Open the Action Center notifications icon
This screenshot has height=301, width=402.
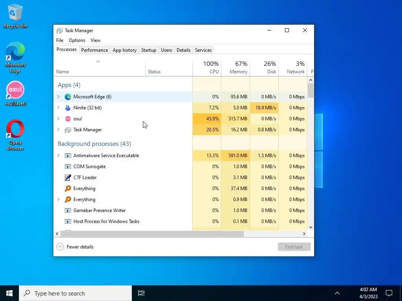point(389,293)
